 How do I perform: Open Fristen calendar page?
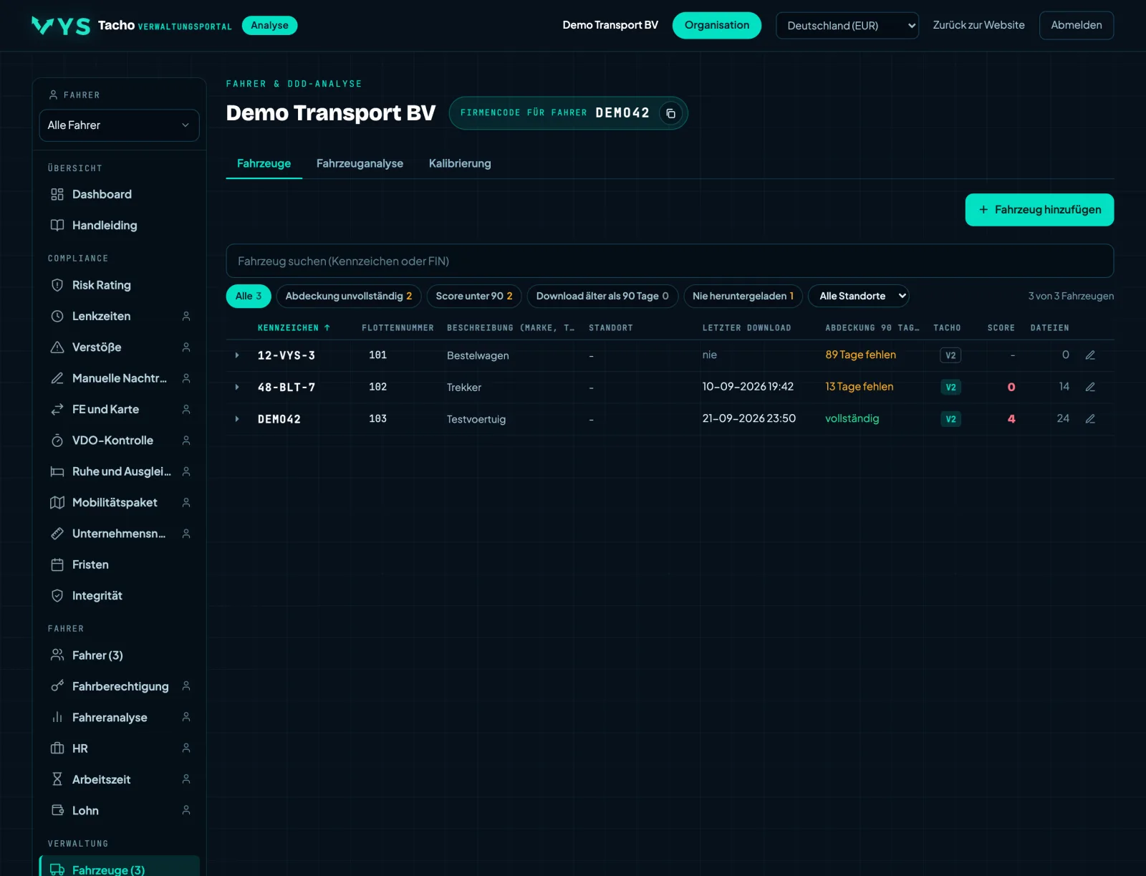119,564
